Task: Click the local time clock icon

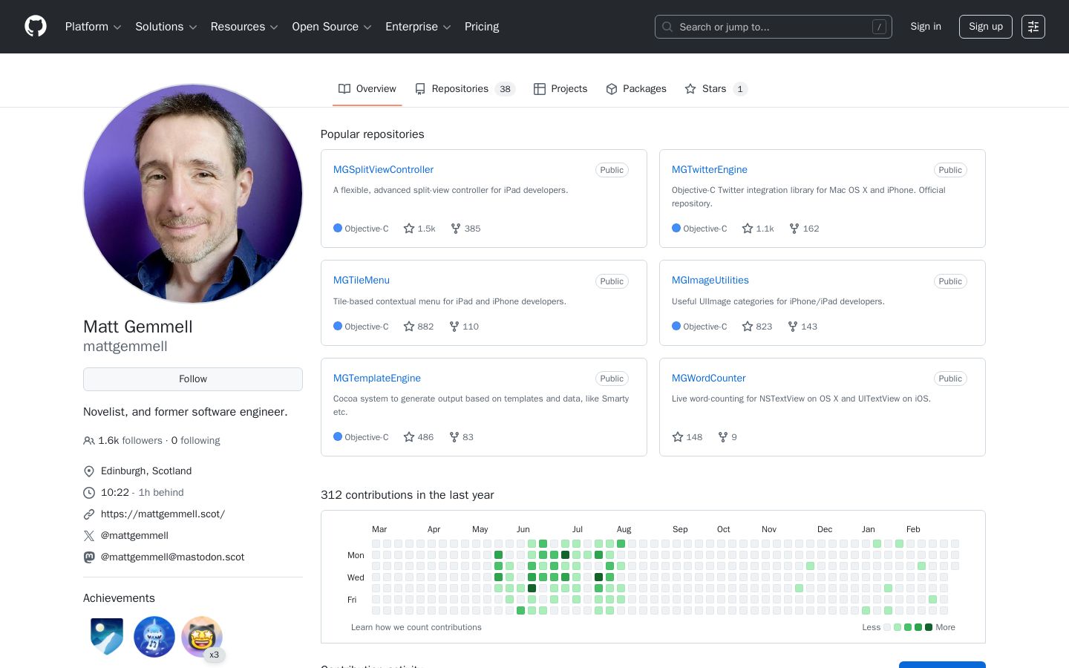Action: point(89,493)
